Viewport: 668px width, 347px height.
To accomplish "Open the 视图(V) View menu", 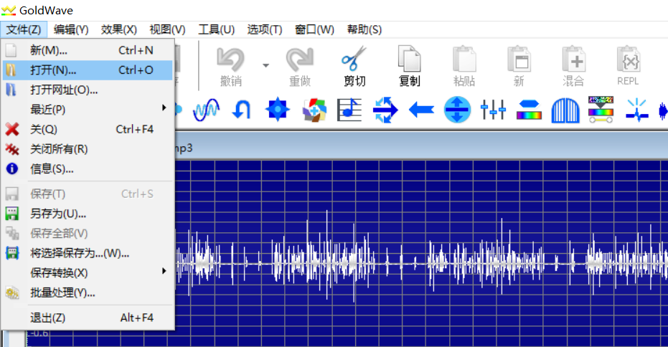I will tap(167, 29).
